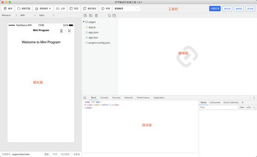Click the simulator mini program close X
The image size is (257, 157).
tap(69, 31)
